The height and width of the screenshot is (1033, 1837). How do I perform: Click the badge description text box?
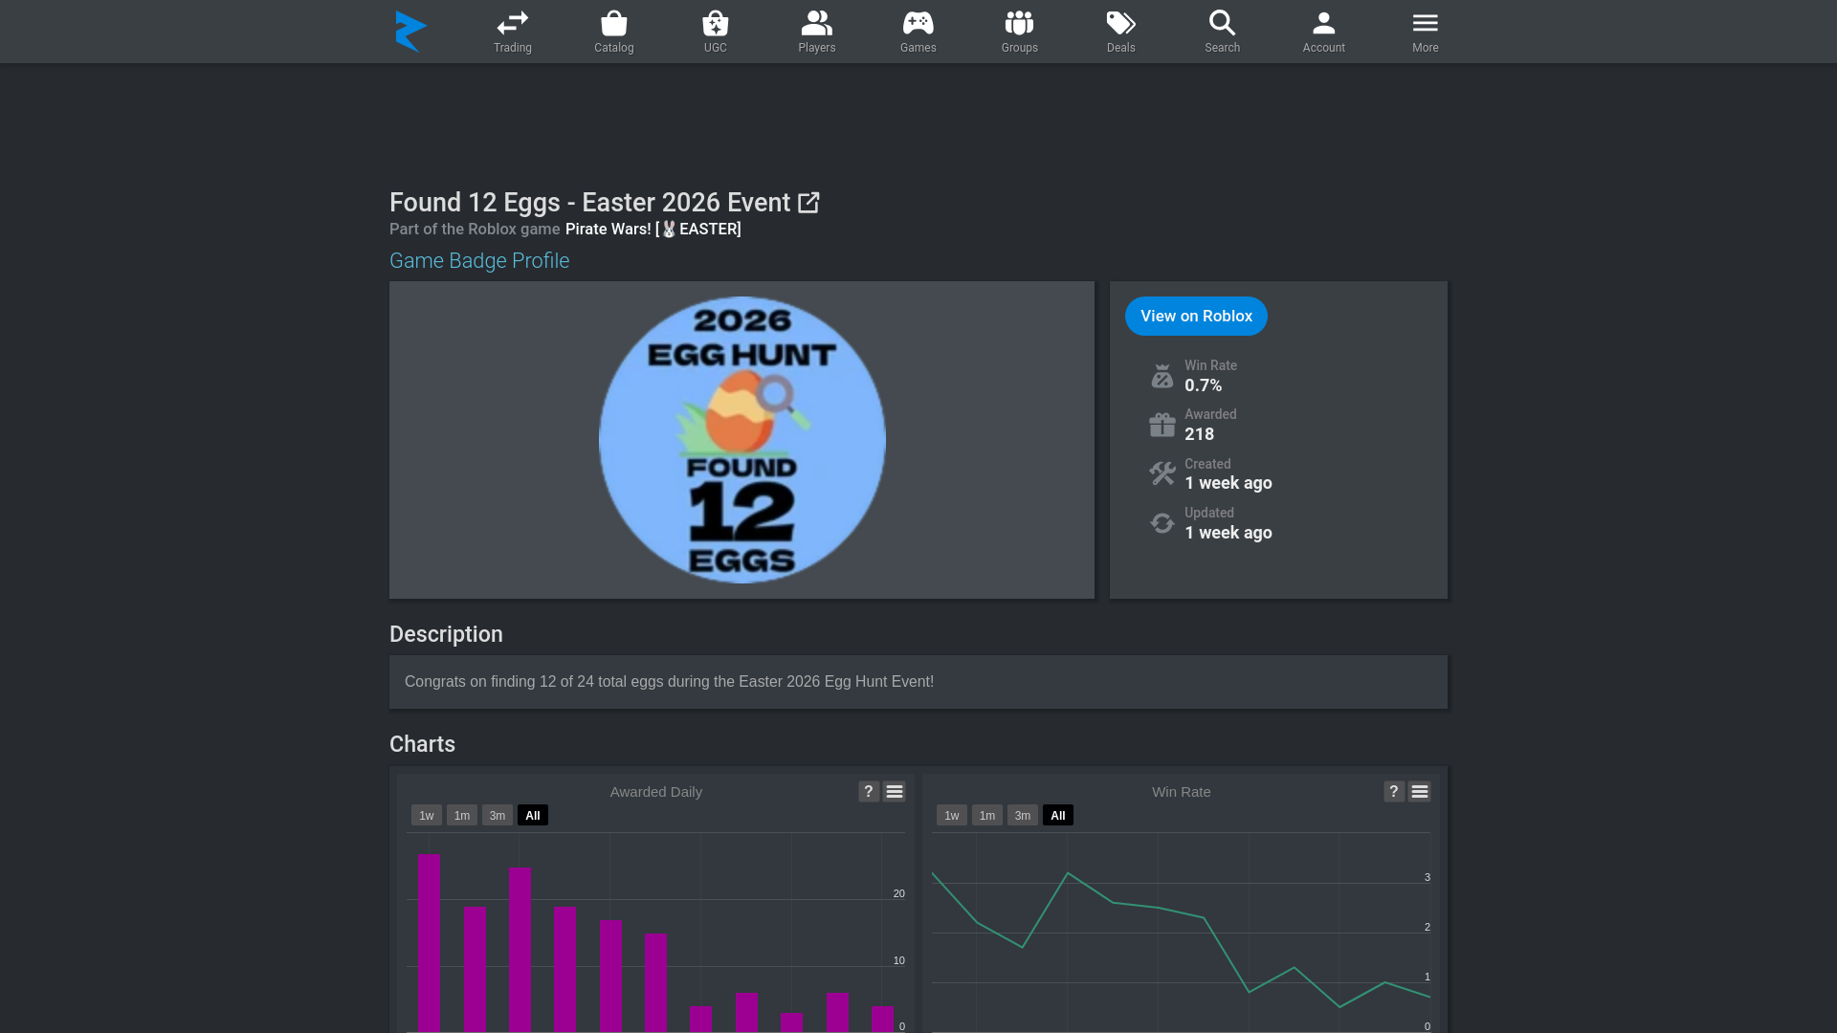[x=918, y=682]
